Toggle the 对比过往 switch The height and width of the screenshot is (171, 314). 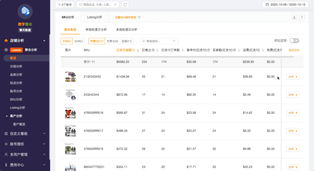294,40
